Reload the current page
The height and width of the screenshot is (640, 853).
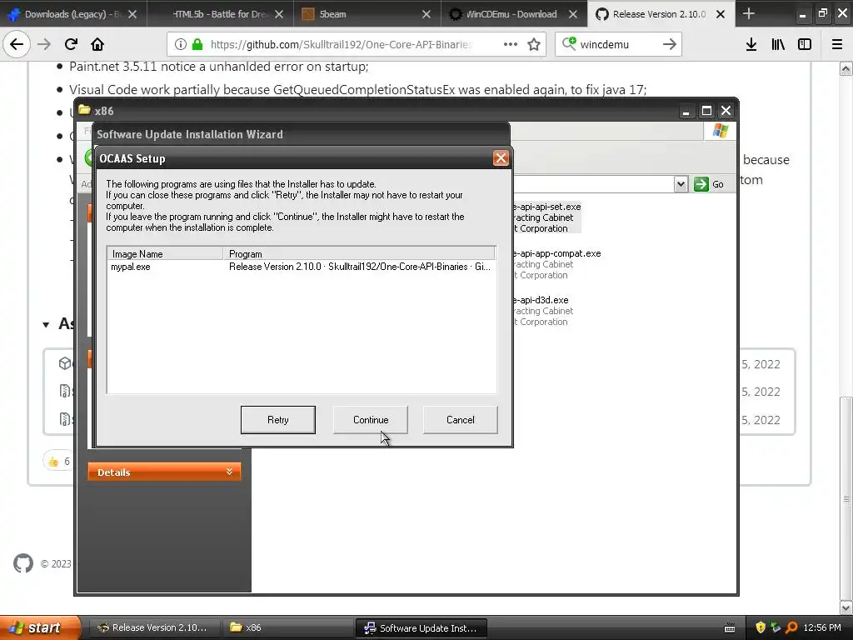(71, 44)
